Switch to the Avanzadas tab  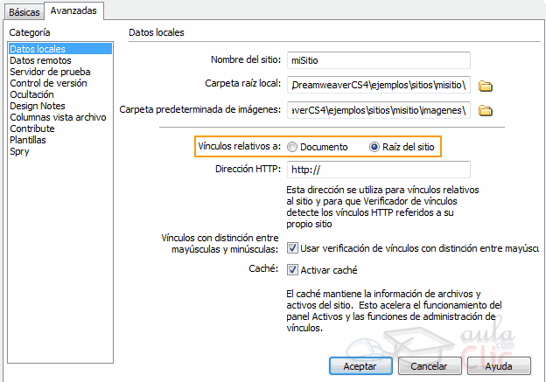click(73, 10)
